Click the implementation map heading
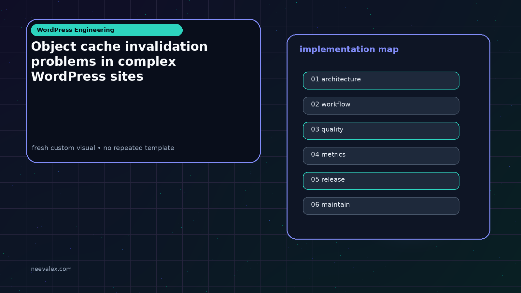The image size is (521, 293). 349,49
